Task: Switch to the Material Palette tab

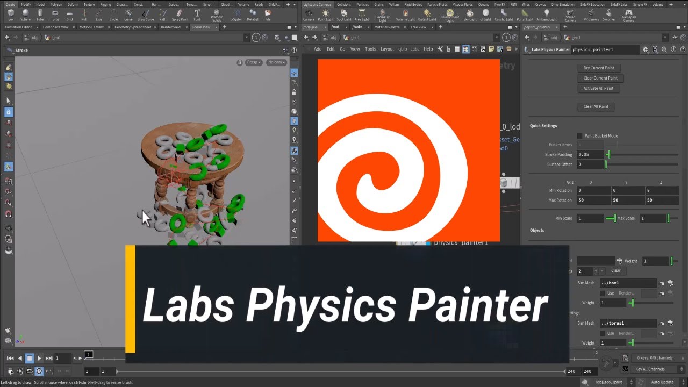Action: (x=387, y=27)
